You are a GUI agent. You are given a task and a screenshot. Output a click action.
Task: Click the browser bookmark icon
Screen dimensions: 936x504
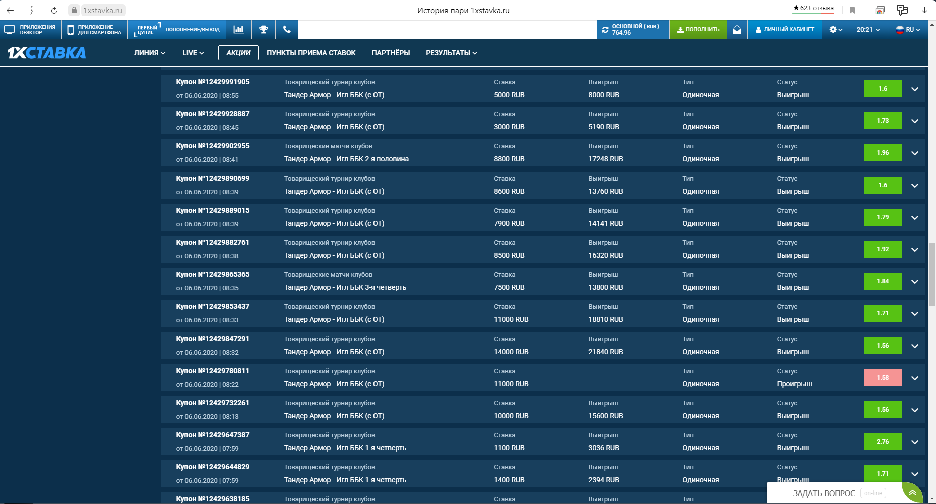coord(852,10)
